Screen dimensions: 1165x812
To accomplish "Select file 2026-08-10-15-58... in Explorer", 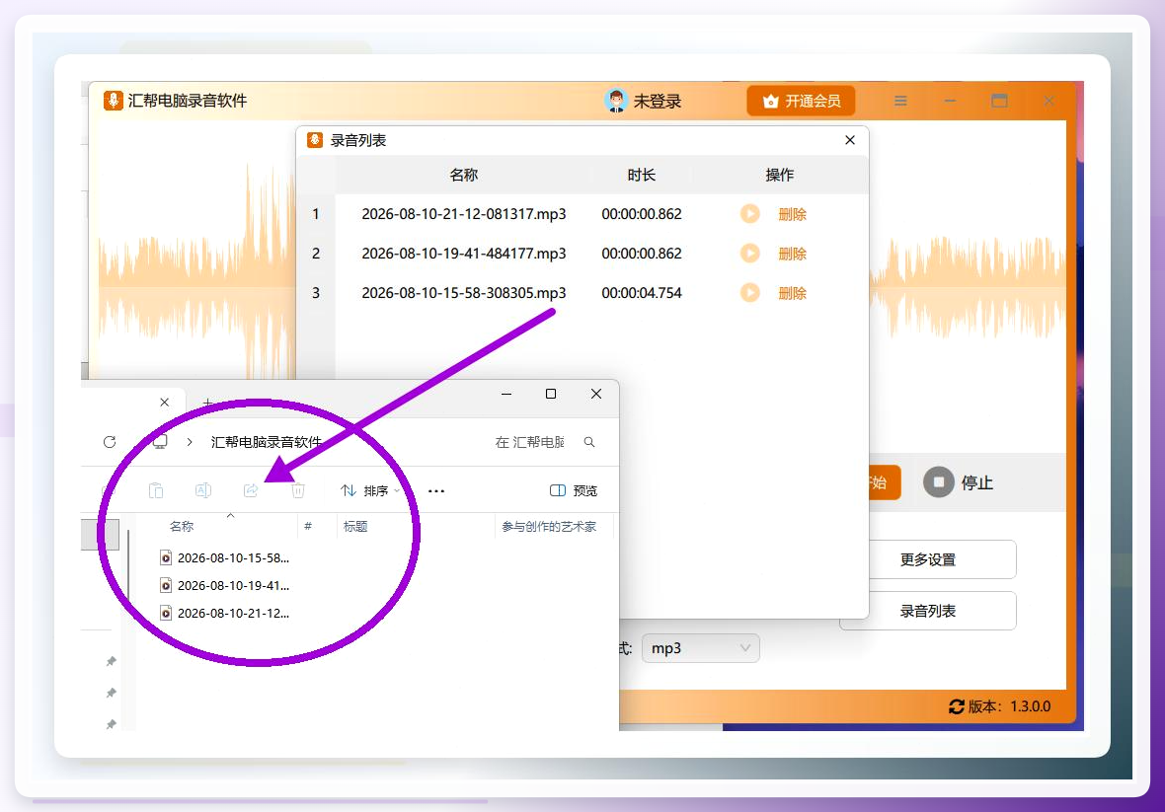I will (225, 557).
